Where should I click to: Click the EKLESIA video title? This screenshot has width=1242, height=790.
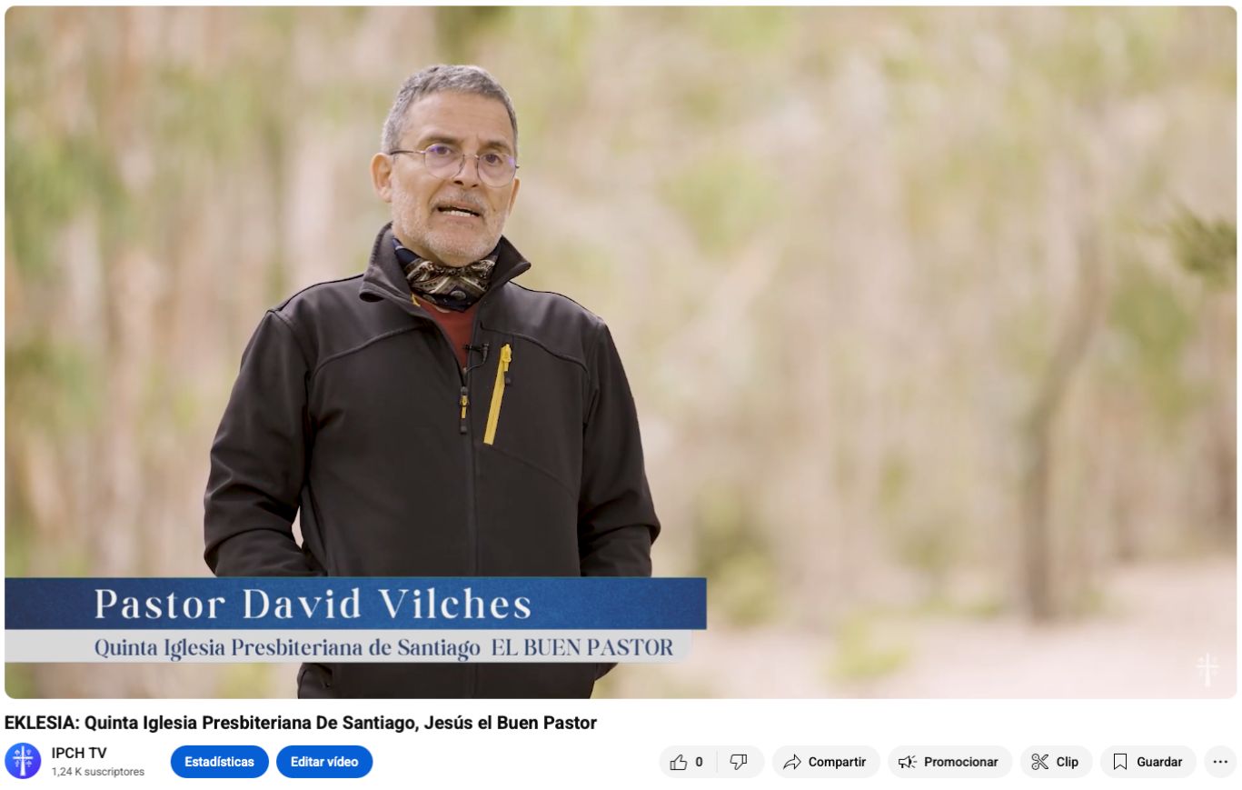301,724
